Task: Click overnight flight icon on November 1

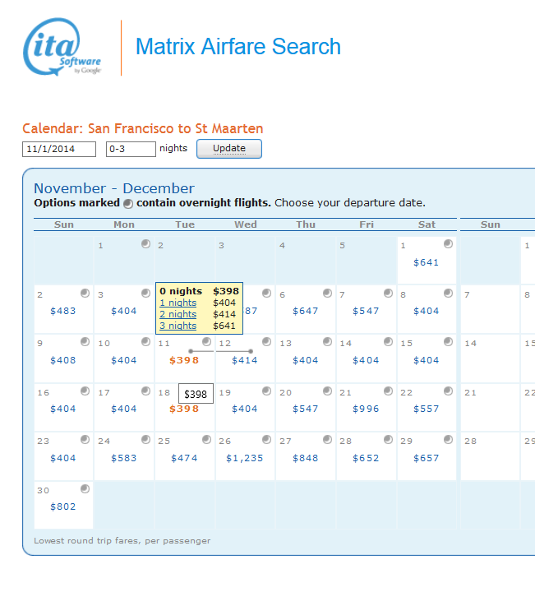Action: click(x=448, y=244)
